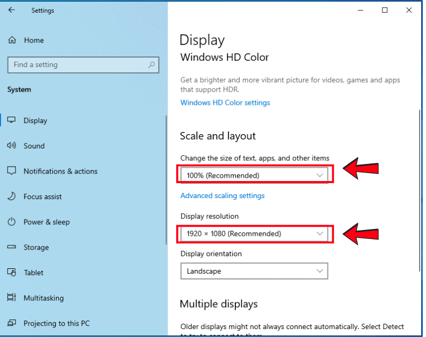Click the Sound speaker icon
The width and height of the screenshot is (426, 337).
pyautogui.click(x=12, y=146)
